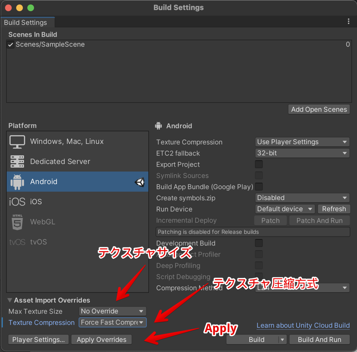Select the Dedicated Server platform
The height and width of the screenshot is (352, 357).
78,162
